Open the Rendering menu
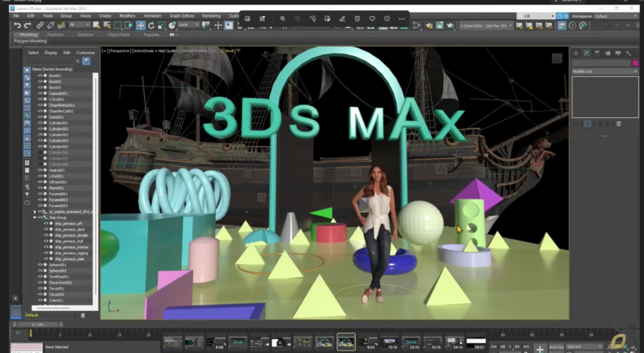644x353 pixels. click(x=211, y=16)
